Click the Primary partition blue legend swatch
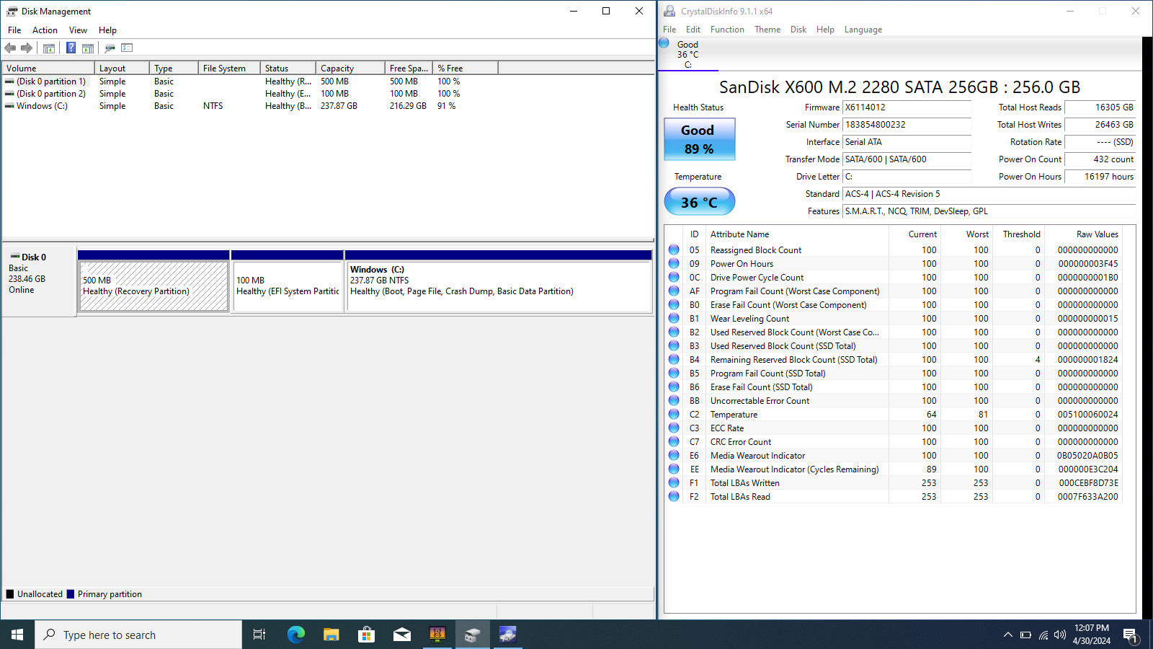The height and width of the screenshot is (649, 1153). point(71,594)
